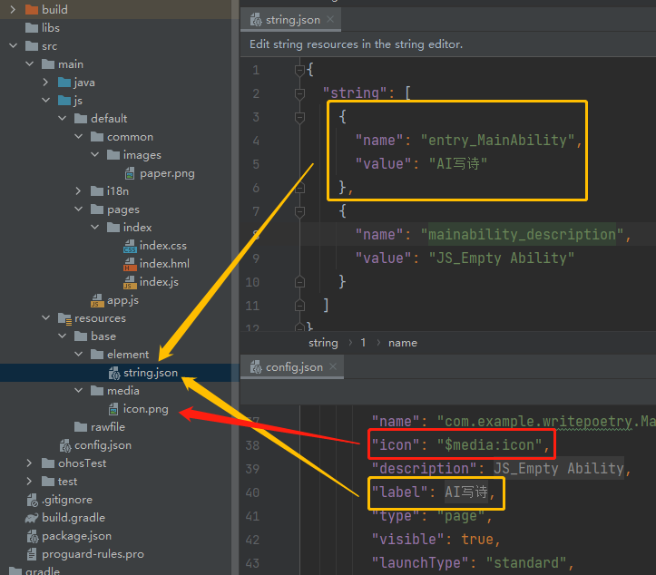
Task: Close the string.json editor tab
Action: click(x=330, y=19)
